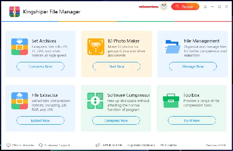Click the File Management folder icon
The height and width of the screenshot is (151, 233).
(172, 47)
